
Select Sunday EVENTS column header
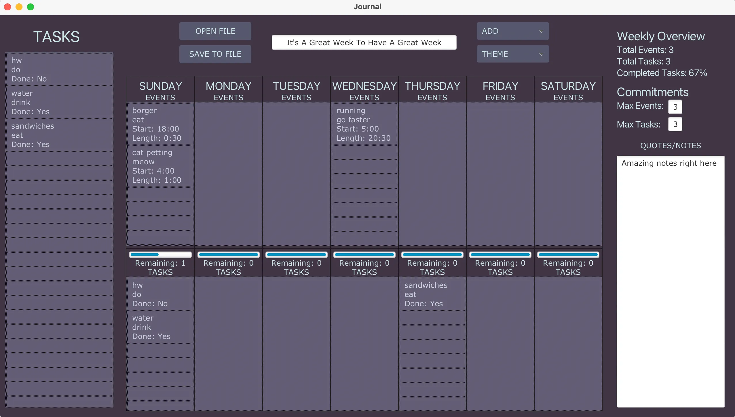[x=161, y=91]
